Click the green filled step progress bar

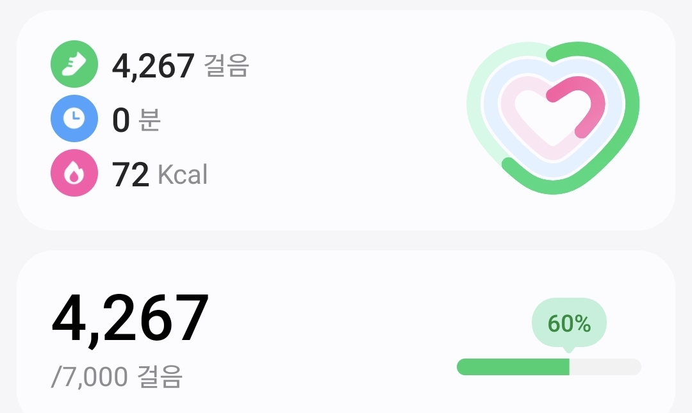coord(513,367)
